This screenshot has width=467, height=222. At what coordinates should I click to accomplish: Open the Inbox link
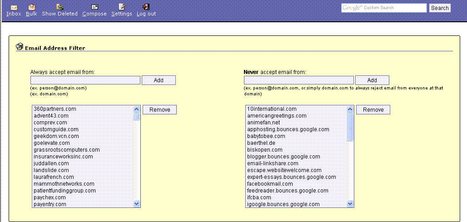(x=14, y=14)
